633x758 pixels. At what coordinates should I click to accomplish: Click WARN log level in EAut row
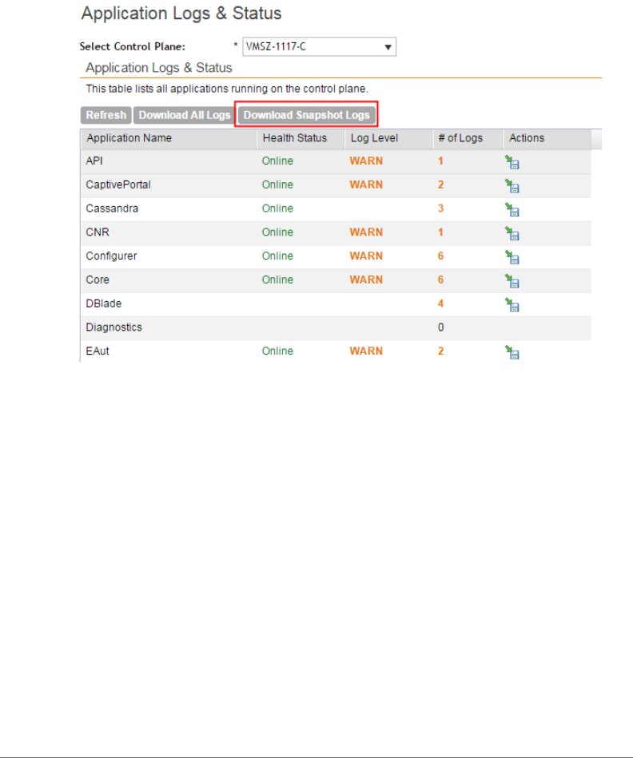click(366, 351)
